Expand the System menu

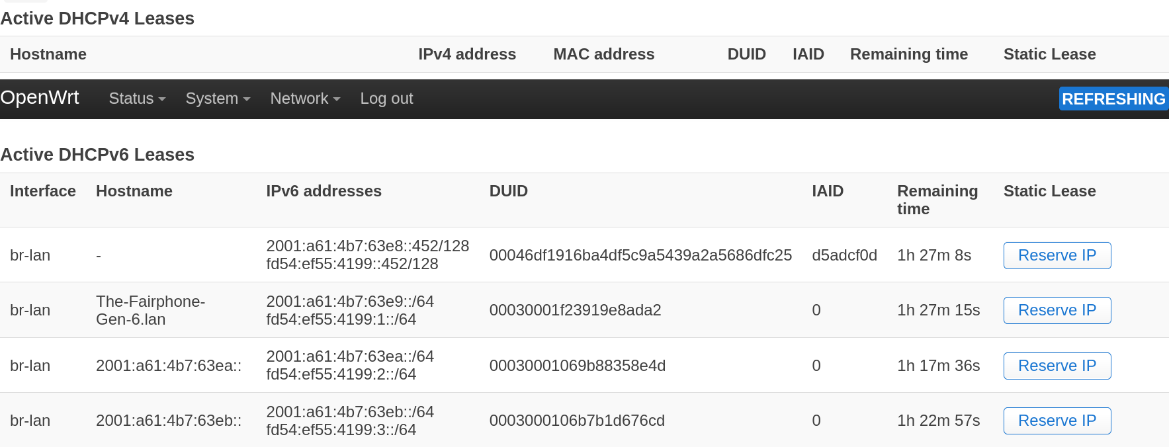[x=218, y=99]
